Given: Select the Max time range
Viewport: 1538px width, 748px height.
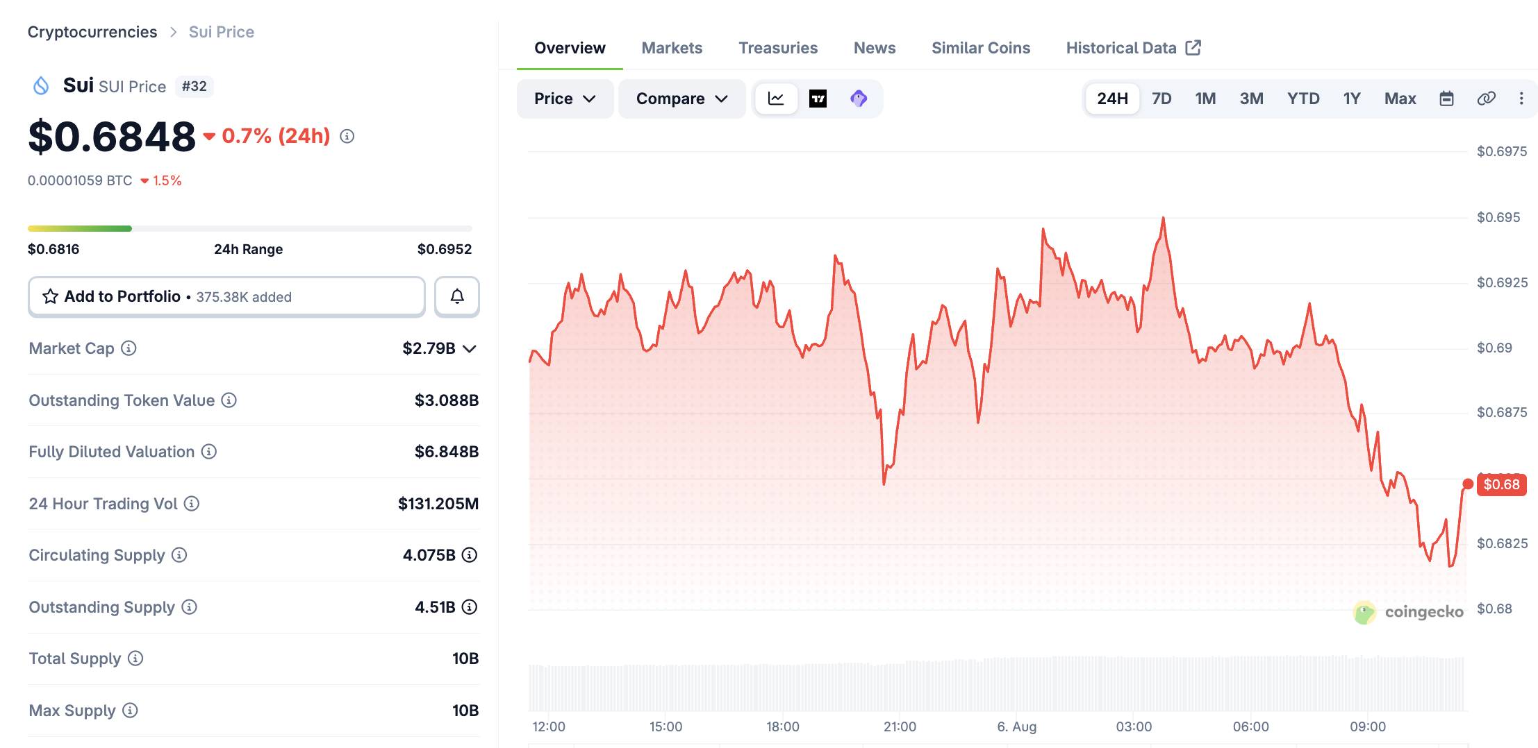Looking at the screenshot, I should tap(1400, 99).
